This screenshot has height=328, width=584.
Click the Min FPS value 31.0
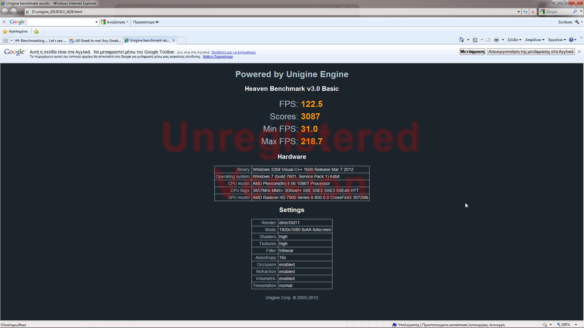[309, 129]
